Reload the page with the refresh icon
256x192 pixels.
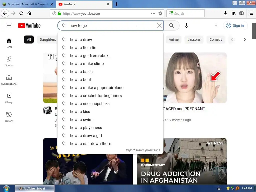(21, 13)
